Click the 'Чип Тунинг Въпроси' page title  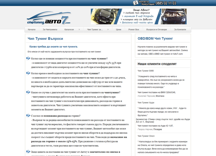(x=45, y=39)
